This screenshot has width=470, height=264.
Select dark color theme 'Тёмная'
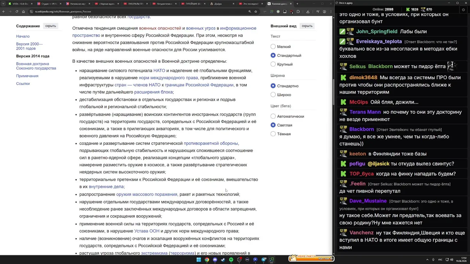[x=273, y=134]
